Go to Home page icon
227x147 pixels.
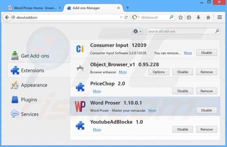[208, 17]
